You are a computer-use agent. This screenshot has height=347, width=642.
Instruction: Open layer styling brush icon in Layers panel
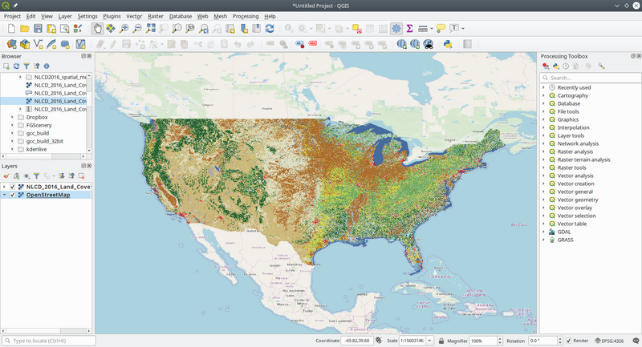coord(6,176)
